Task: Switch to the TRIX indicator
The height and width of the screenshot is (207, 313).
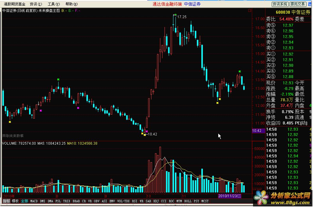Action: pyautogui.click(x=67, y=201)
